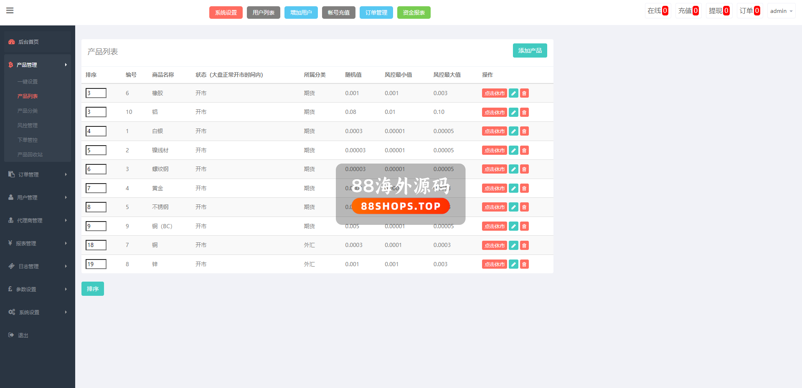Click the edit pencil icon for 橡胶 row
802x388 pixels.
point(513,93)
